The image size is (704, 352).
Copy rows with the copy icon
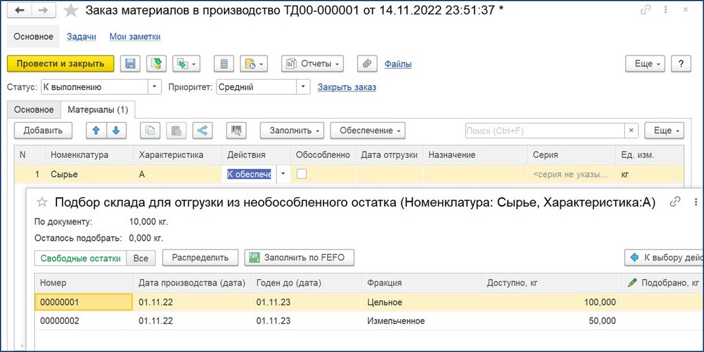coord(150,131)
